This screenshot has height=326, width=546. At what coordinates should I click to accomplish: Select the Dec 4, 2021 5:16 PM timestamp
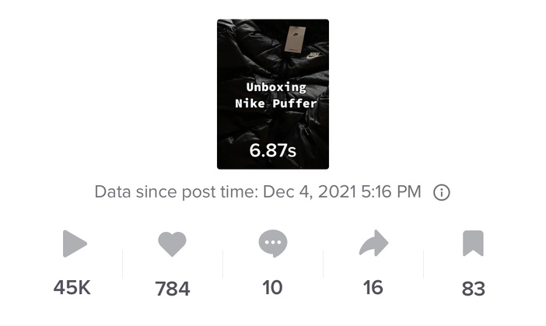tap(340, 192)
